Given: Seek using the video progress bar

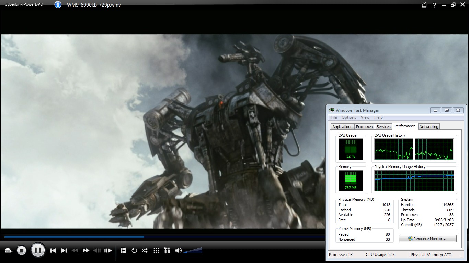Looking at the screenshot, I should [x=165, y=237].
